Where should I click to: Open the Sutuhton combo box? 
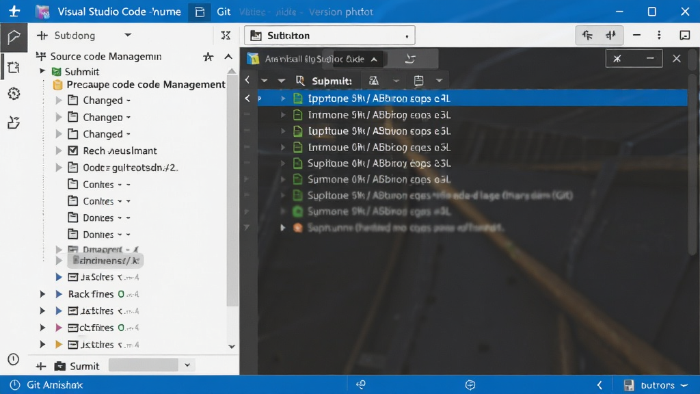coord(329,36)
